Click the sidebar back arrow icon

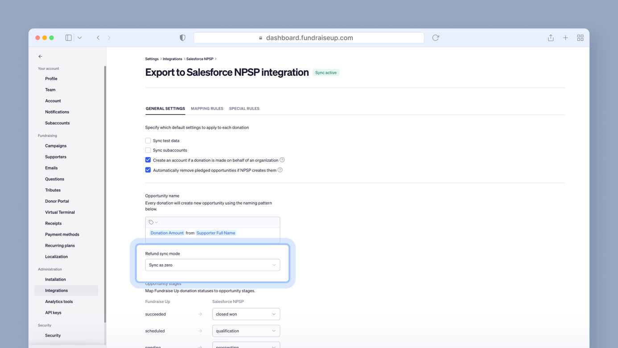coord(40,57)
